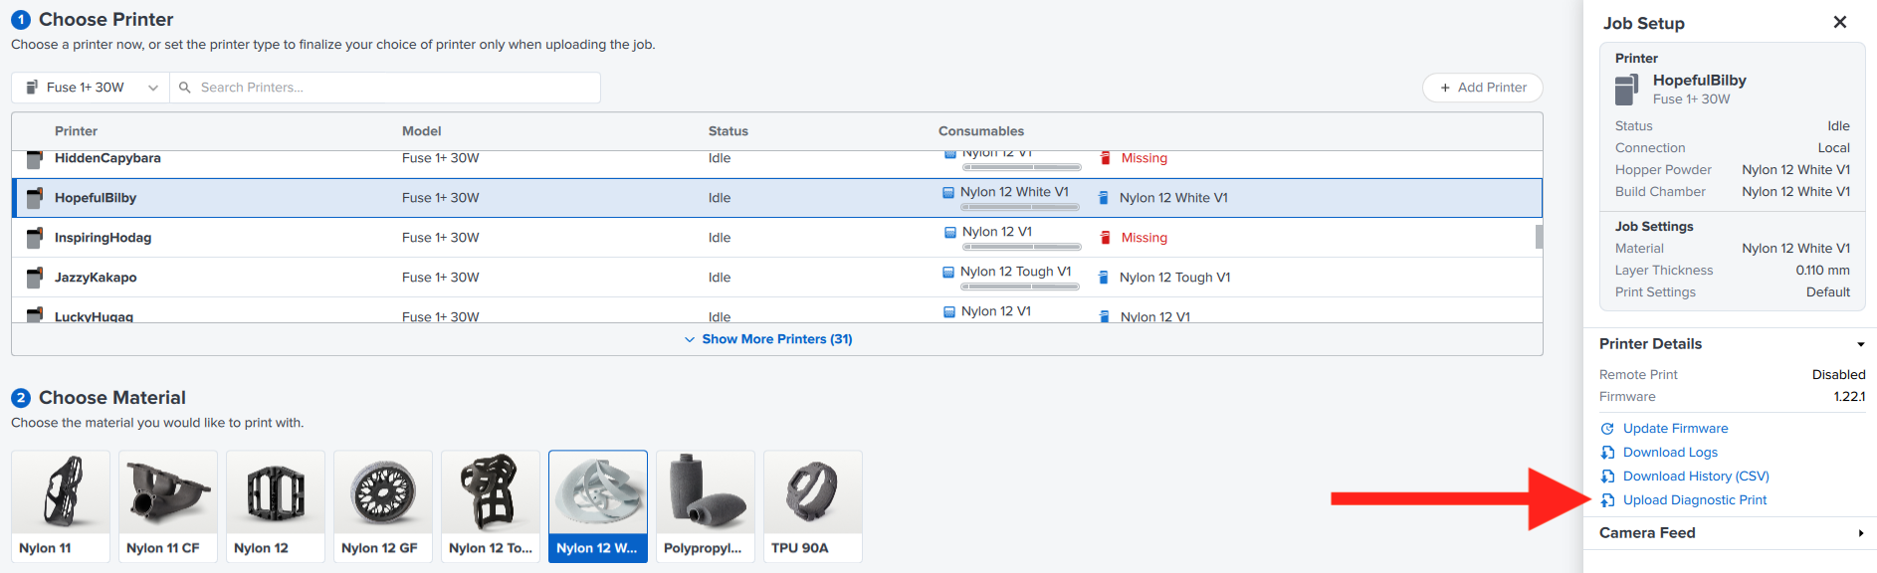This screenshot has width=1877, height=573.
Task: Click the hopper icon for JazzyKakapo Nylon 12 Tough V1
Action: (x=948, y=272)
